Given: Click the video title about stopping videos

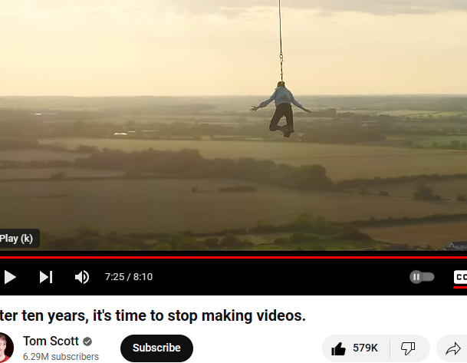Looking at the screenshot, I should pos(153,315).
